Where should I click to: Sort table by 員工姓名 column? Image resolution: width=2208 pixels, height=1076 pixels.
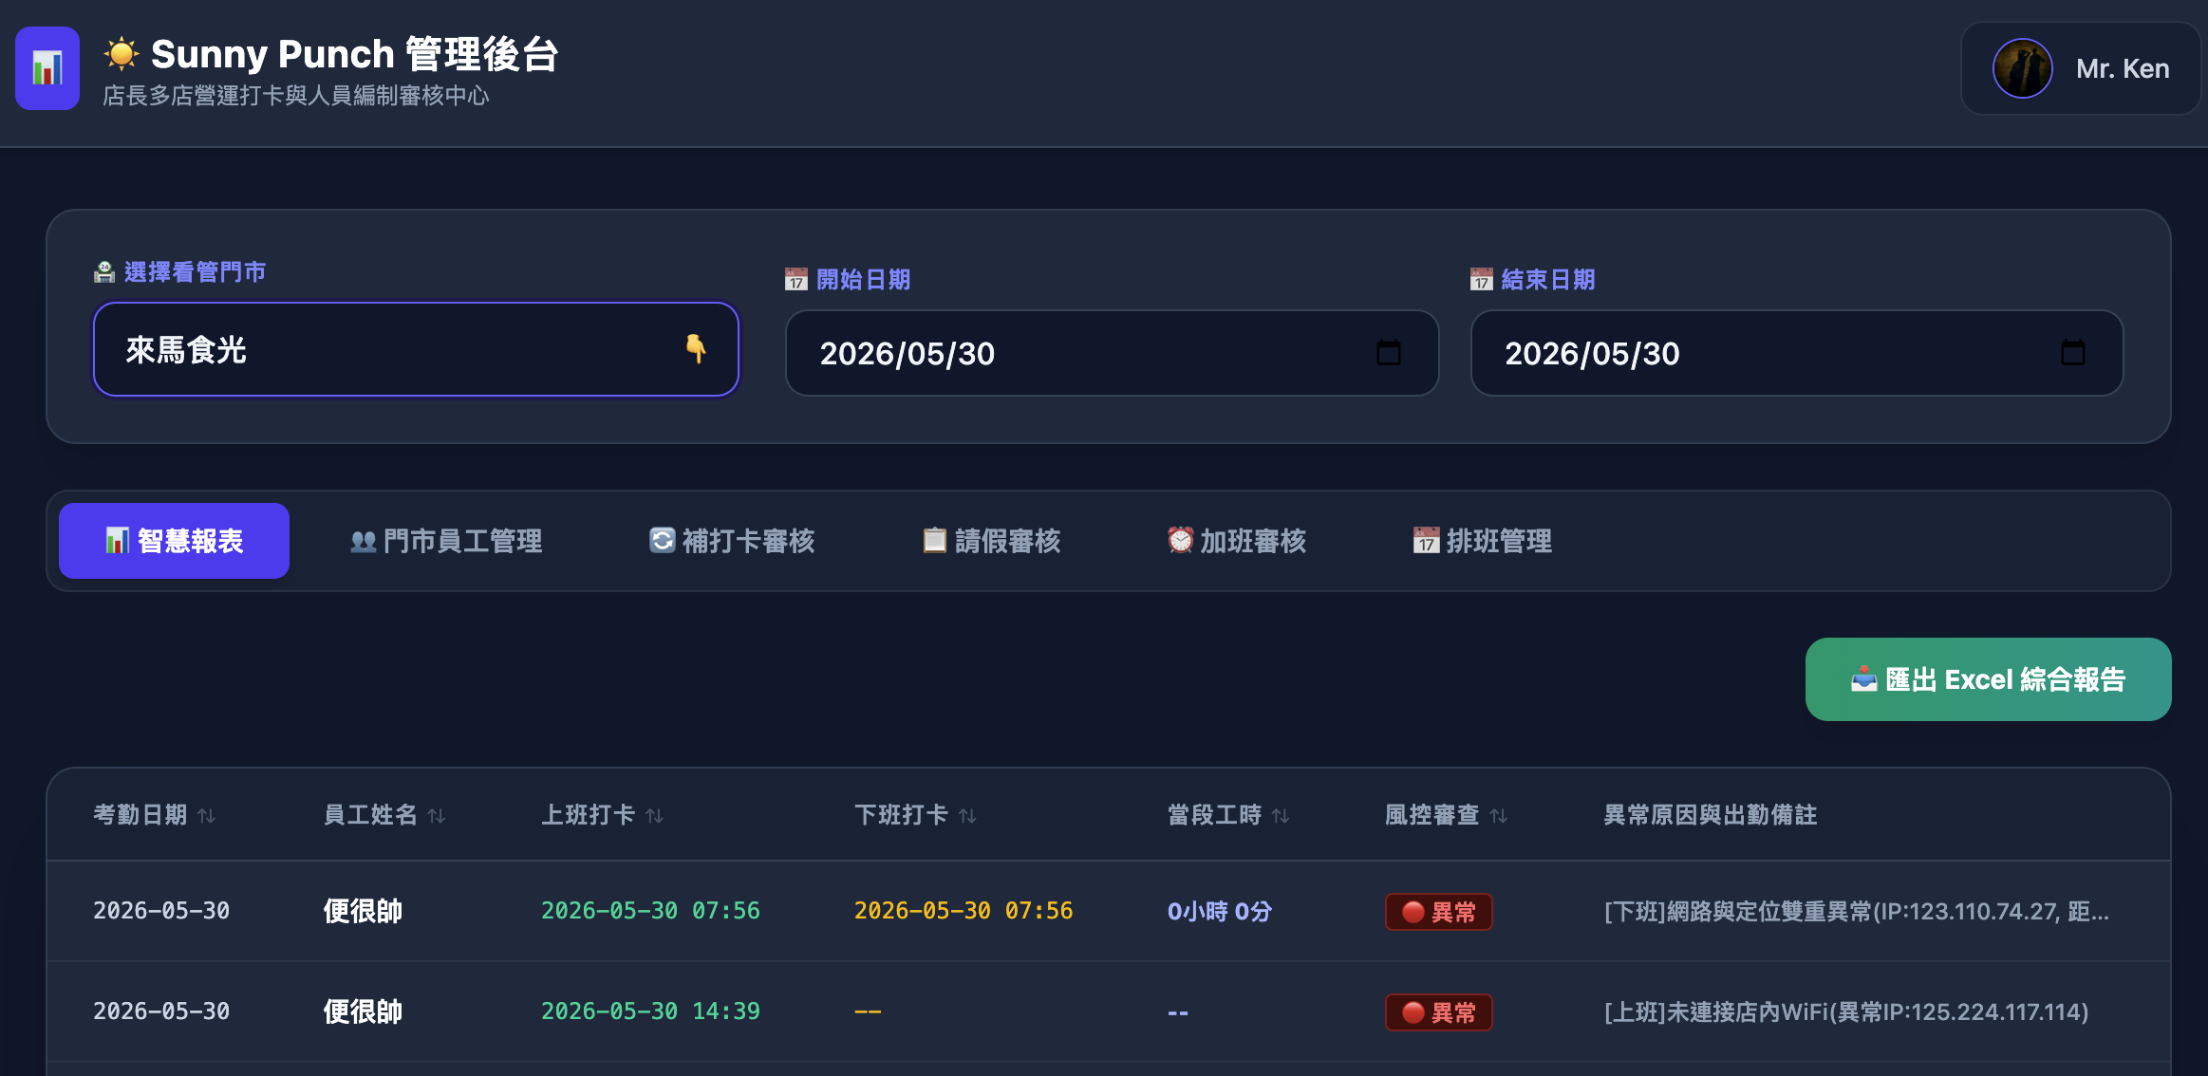click(x=384, y=815)
